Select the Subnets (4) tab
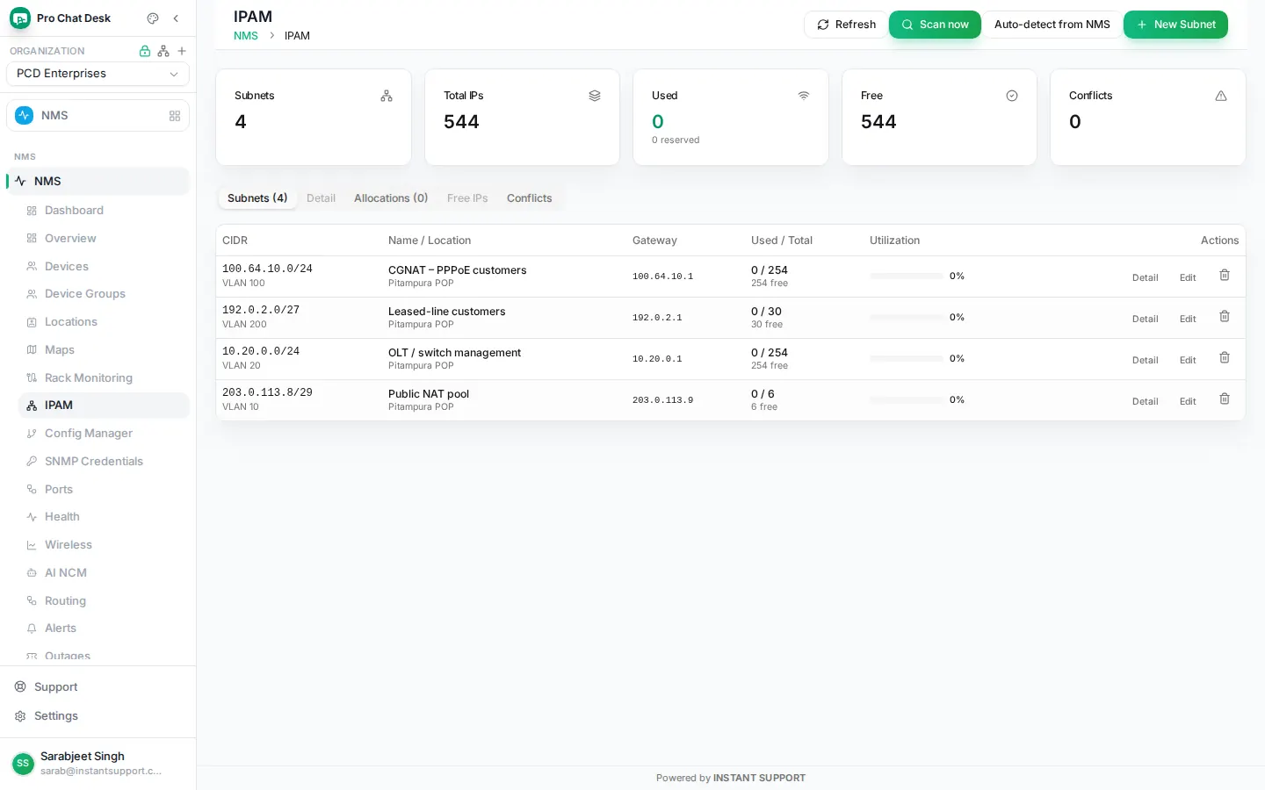The height and width of the screenshot is (790, 1265). click(257, 198)
